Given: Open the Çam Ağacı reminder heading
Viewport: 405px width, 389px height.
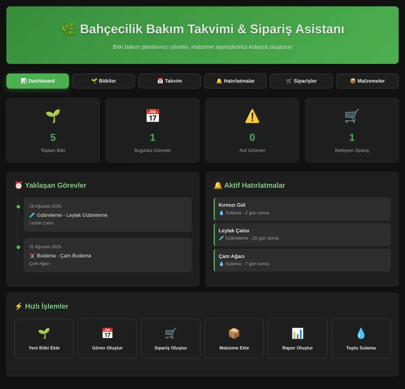Looking at the screenshot, I should [232, 256].
